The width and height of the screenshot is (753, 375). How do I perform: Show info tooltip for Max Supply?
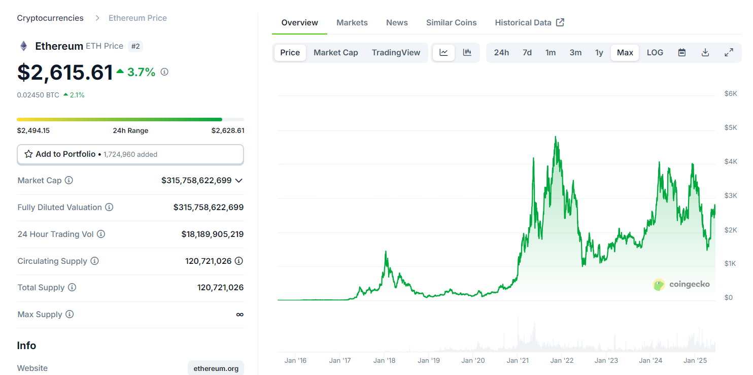pos(70,314)
